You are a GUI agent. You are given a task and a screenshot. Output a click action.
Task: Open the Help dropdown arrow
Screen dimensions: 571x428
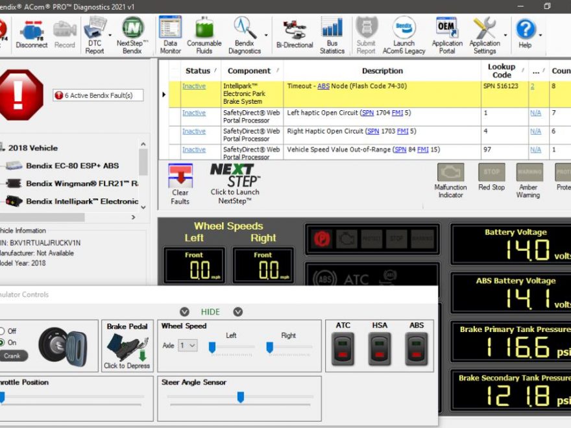(540, 35)
